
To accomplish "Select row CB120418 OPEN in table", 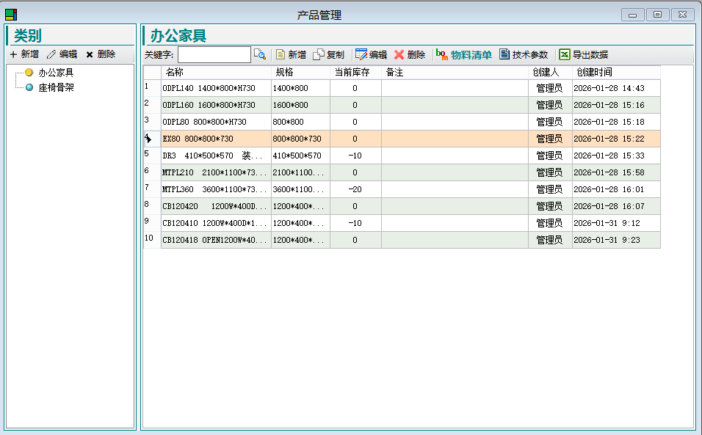I will click(214, 240).
